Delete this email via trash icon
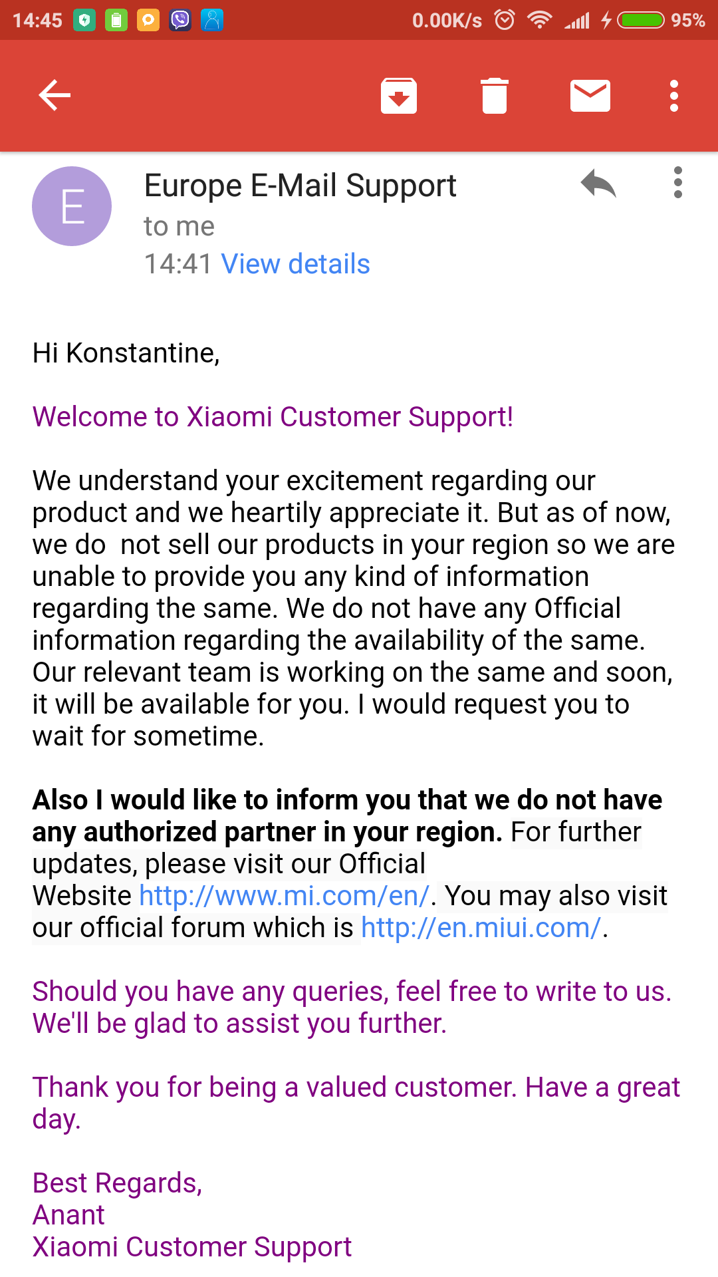Screen dimensions: 718x1277 494,95
